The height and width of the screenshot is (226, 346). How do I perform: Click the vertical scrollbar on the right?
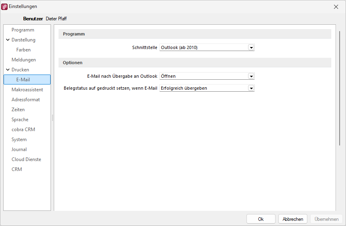coord(340,88)
